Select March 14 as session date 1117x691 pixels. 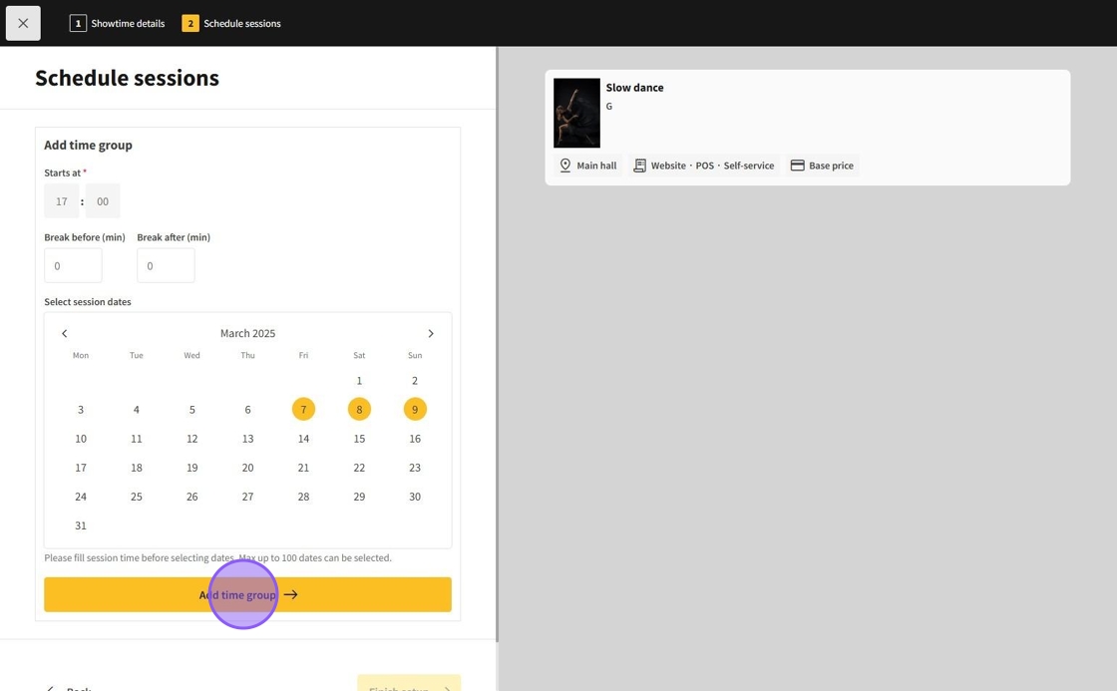coord(303,438)
